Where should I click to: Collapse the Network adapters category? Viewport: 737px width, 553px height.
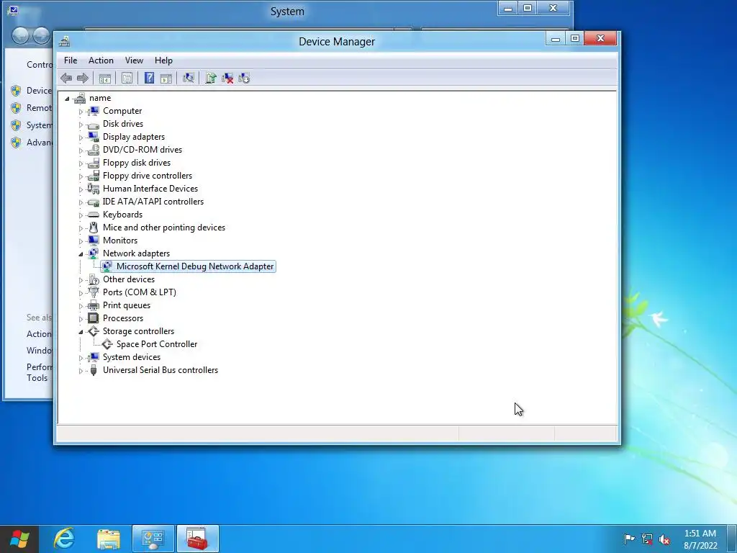click(x=81, y=254)
